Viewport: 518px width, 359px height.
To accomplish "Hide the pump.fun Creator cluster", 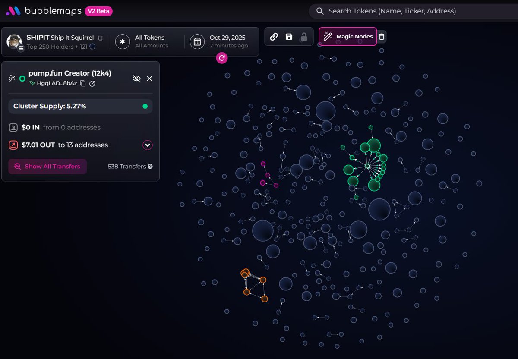I will click(x=136, y=79).
